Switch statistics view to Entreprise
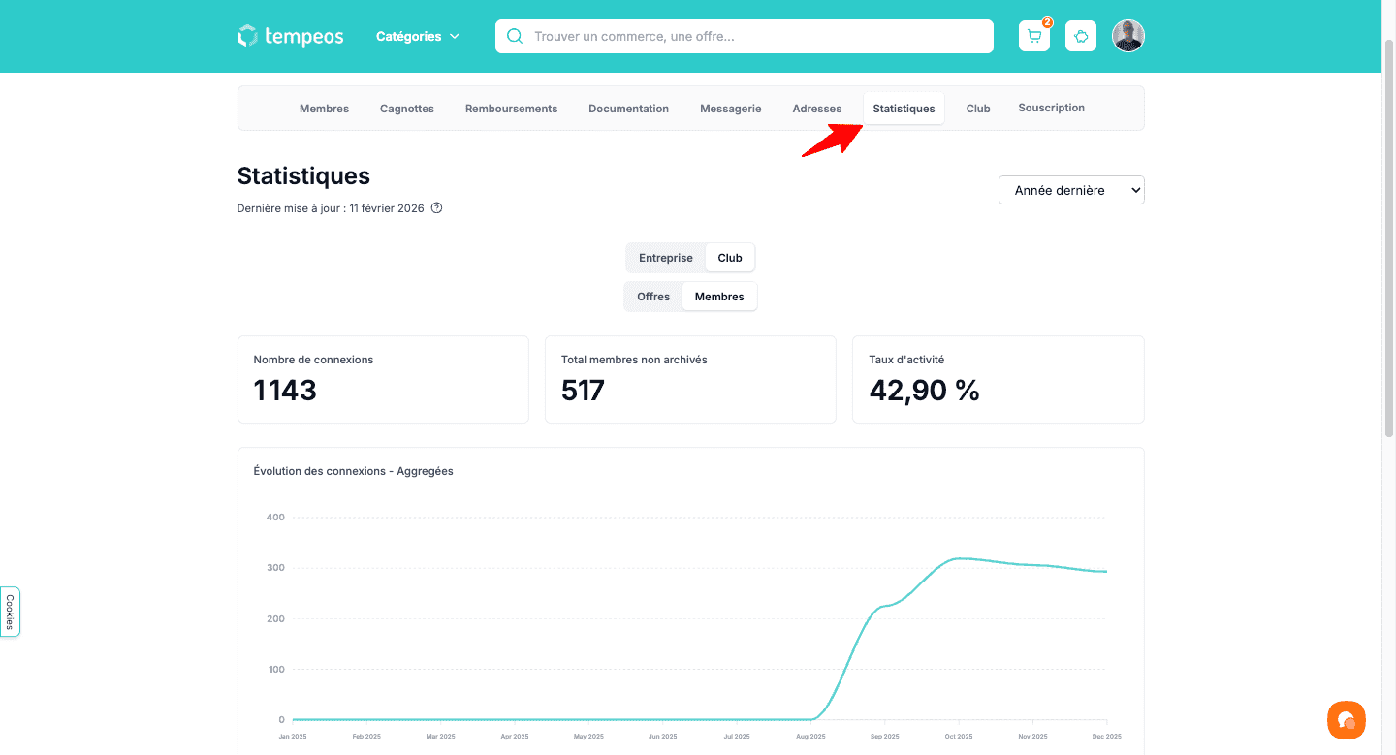 tap(665, 258)
